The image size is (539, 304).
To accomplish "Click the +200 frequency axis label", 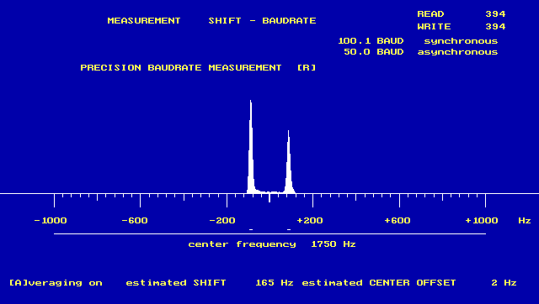I will pyautogui.click(x=310, y=220).
